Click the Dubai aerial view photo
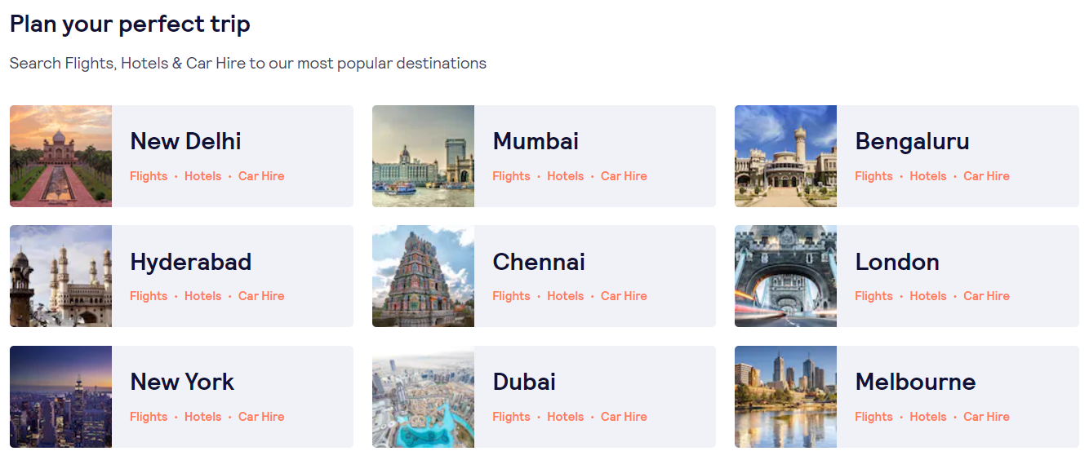The height and width of the screenshot is (460, 1089). coord(423,396)
